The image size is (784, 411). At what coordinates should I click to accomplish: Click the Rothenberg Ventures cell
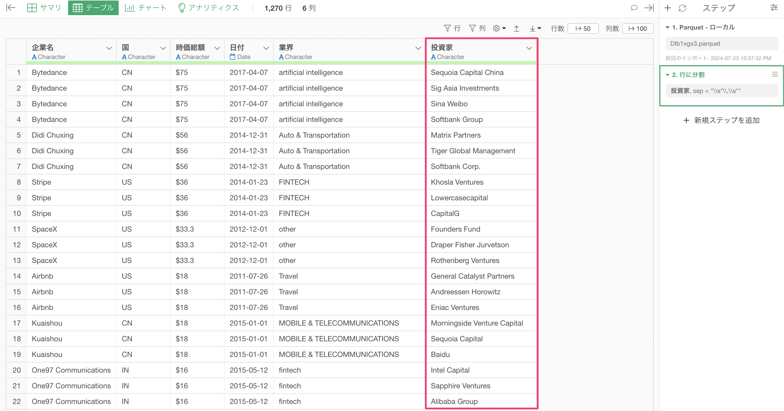[x=481, y=261]
